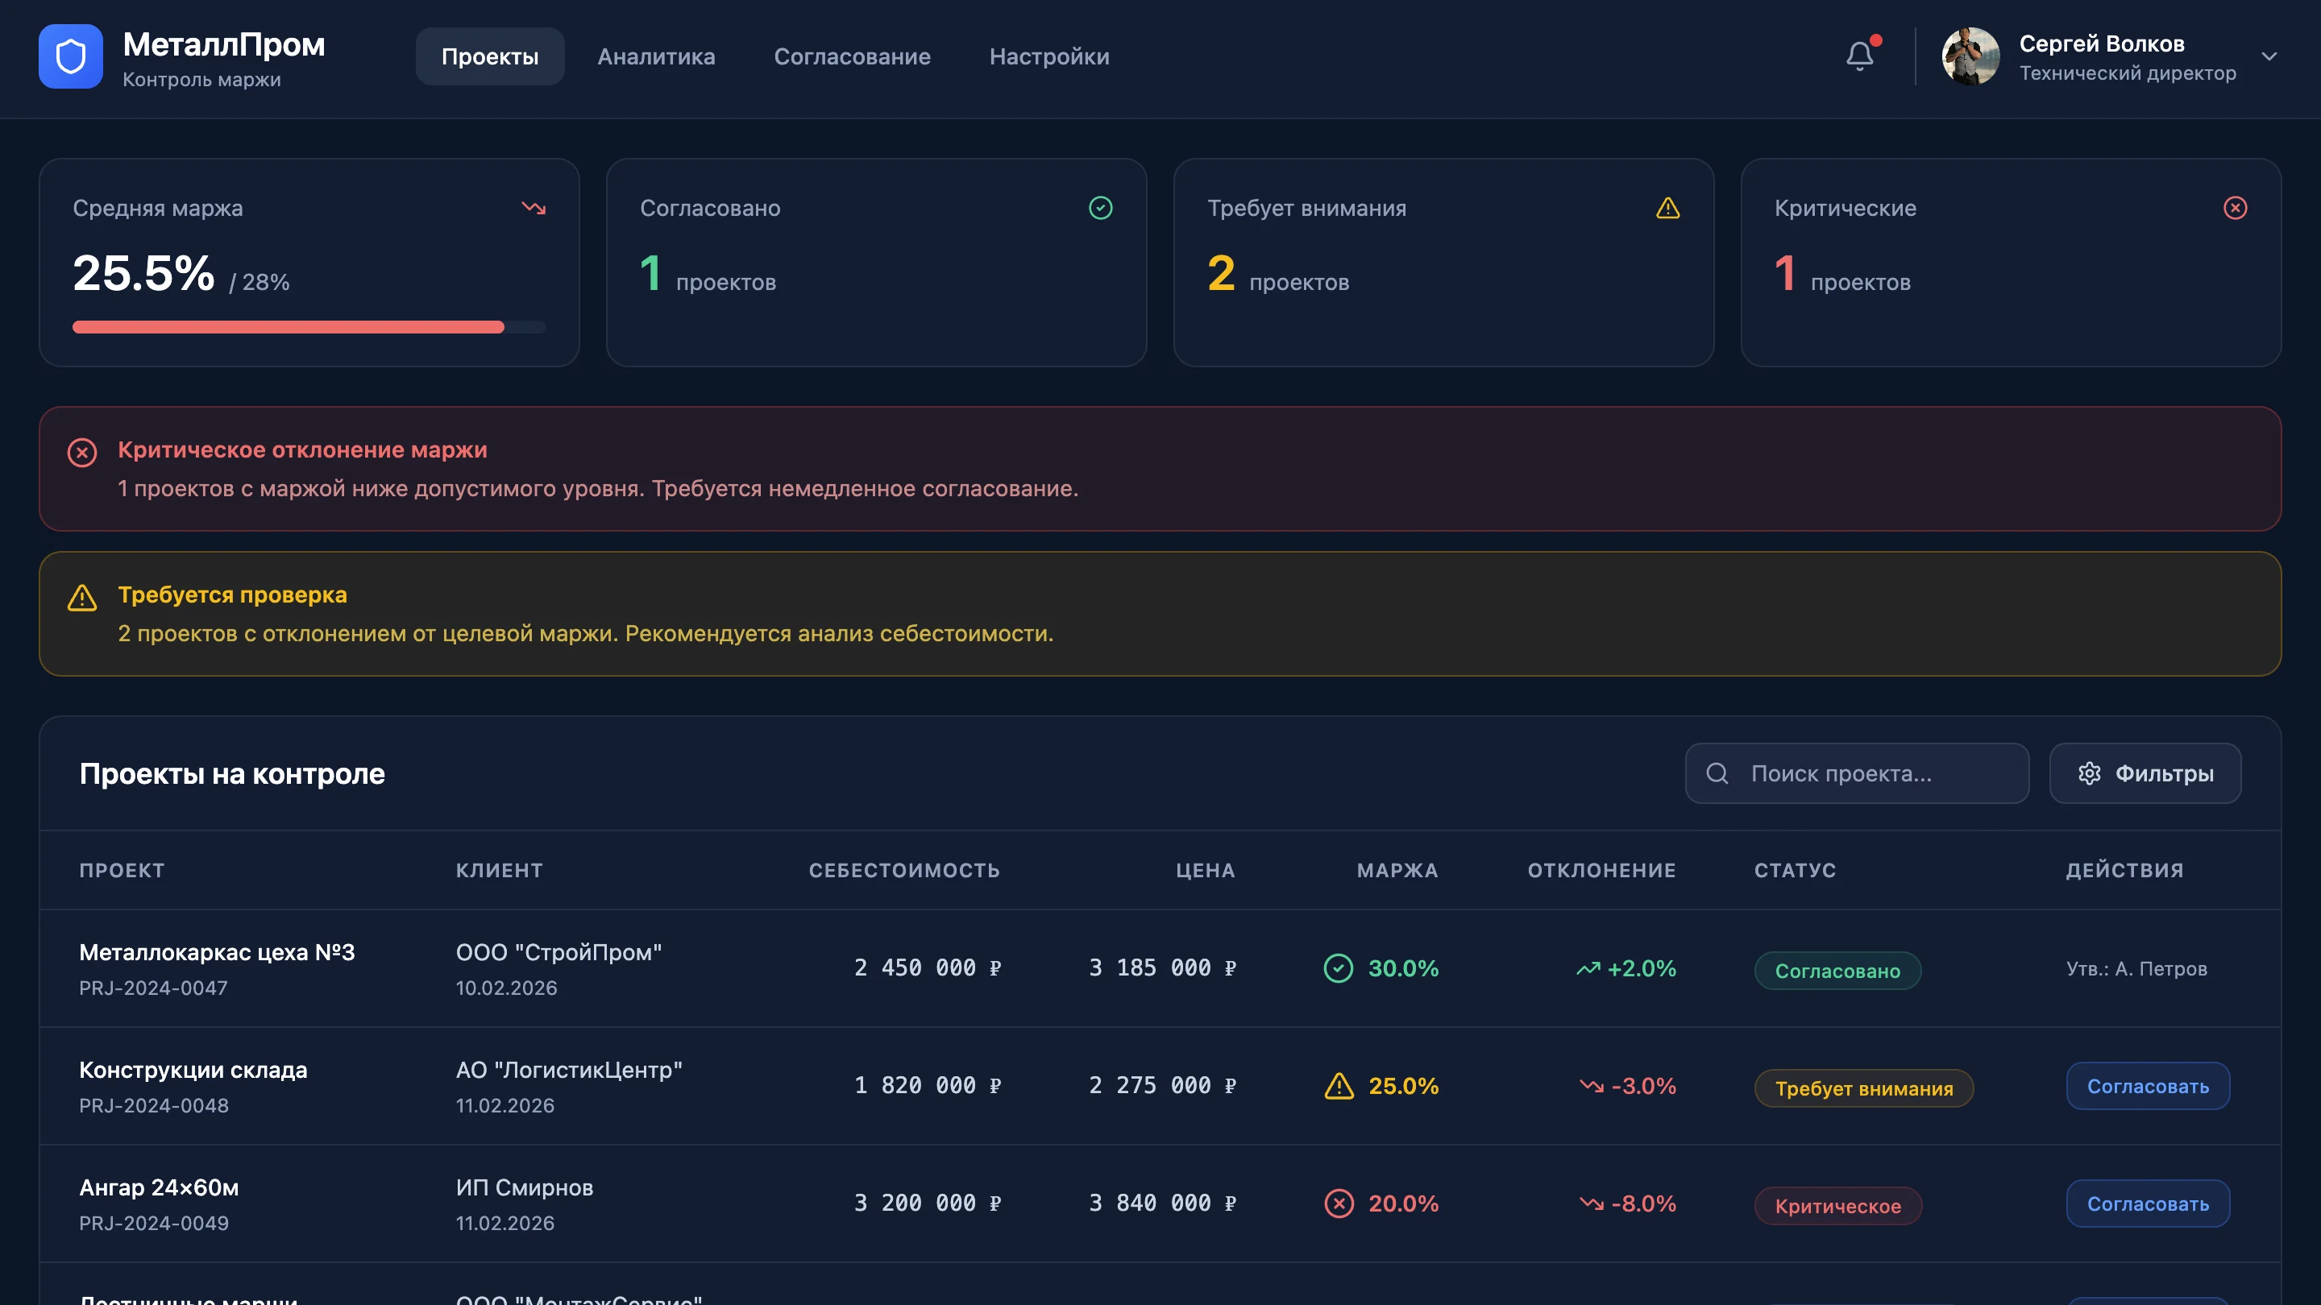Click the Сергей Волков profile avatar

[x=1970, y=56]
